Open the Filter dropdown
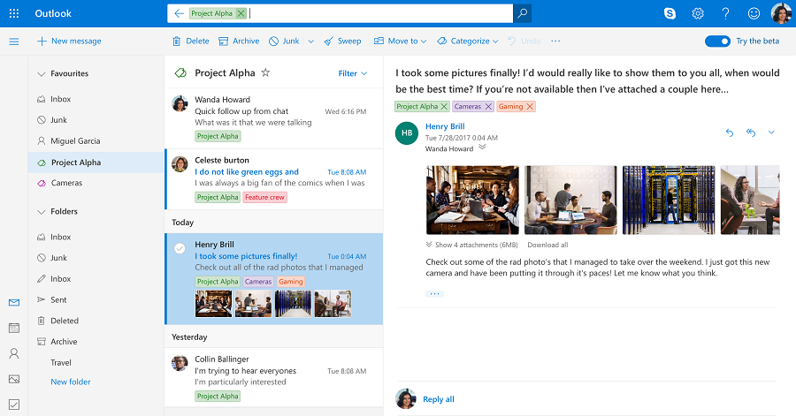The image size is (796, 416). pos(352,73)
